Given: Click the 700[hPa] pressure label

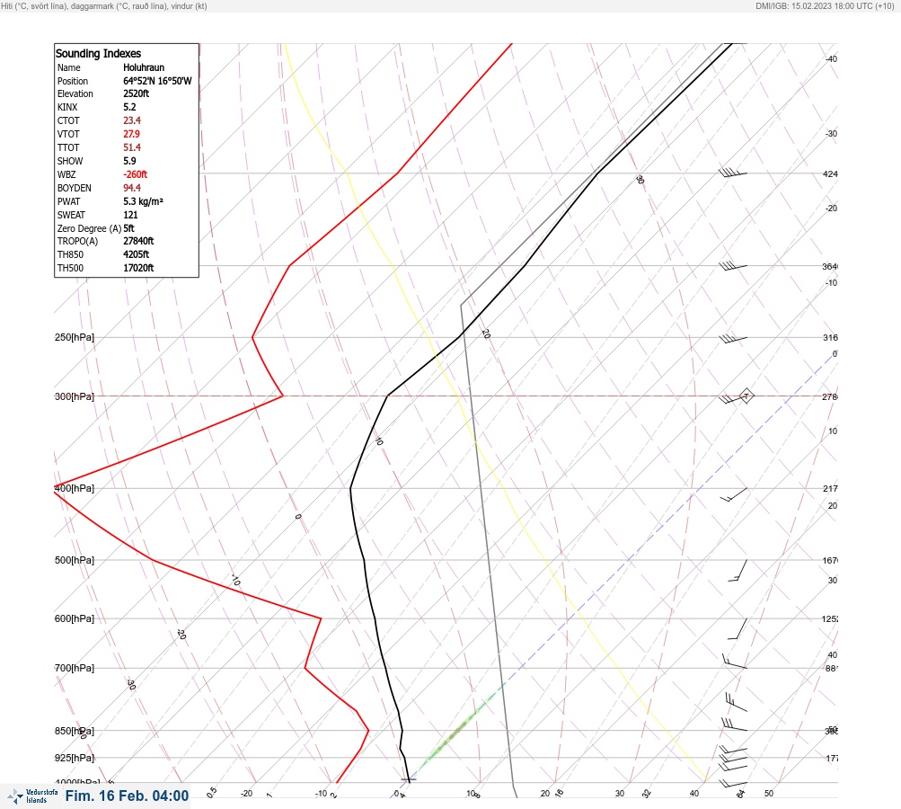Looking at the screenshot, I should point(75,668).
